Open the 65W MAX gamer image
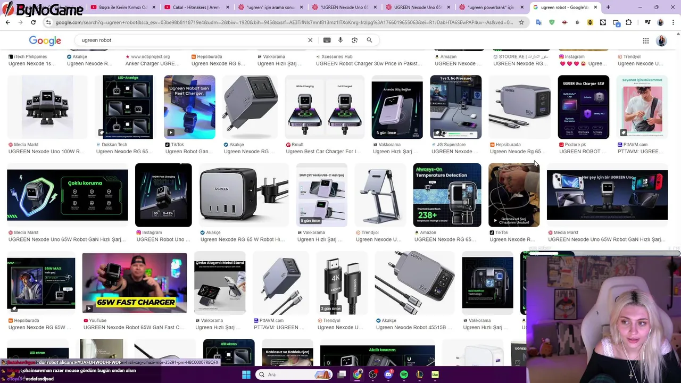 click(x=41, y=283)
